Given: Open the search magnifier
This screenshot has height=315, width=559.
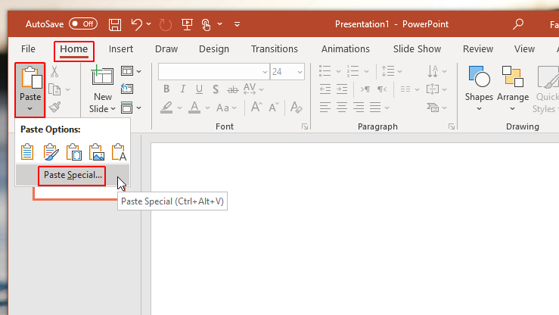Looking at the screenshot, I should 518,24.
